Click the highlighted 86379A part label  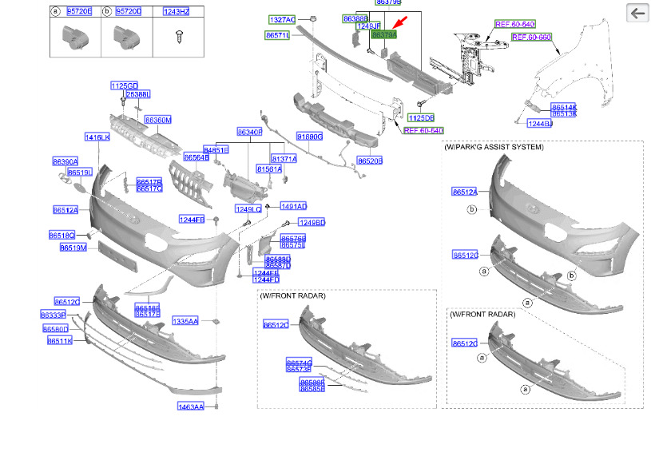384,35
